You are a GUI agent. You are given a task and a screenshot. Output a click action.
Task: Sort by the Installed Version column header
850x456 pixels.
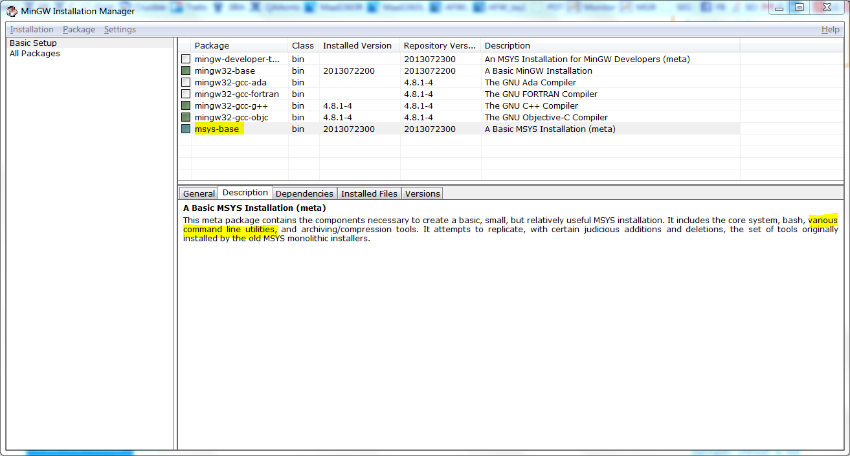tap(359, 45)
